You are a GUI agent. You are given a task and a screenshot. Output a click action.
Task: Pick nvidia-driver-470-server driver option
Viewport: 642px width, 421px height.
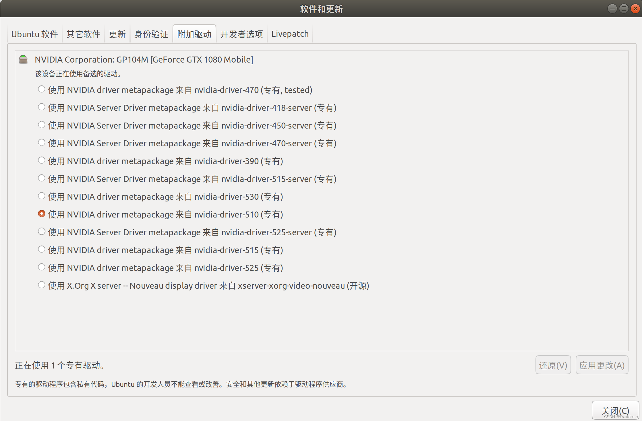(x=42, y=142)
